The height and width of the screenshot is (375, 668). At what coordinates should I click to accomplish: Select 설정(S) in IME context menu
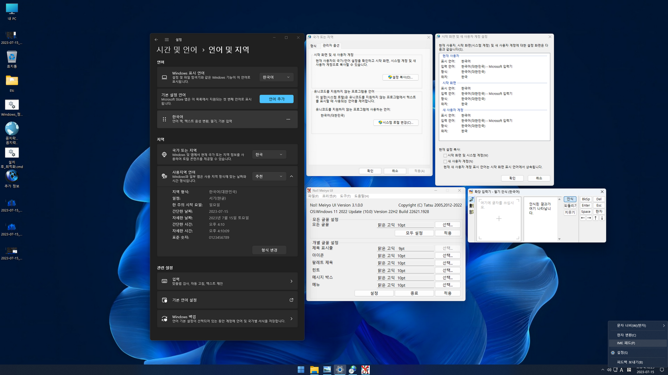[638, 353]
